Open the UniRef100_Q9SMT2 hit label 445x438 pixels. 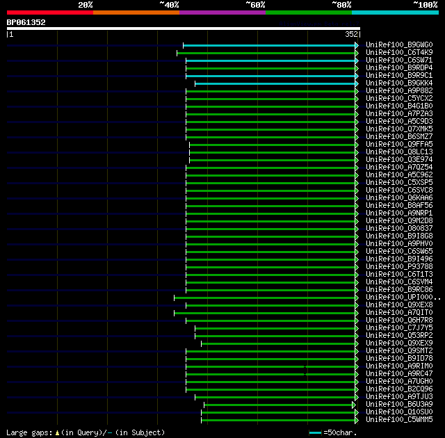399,350
